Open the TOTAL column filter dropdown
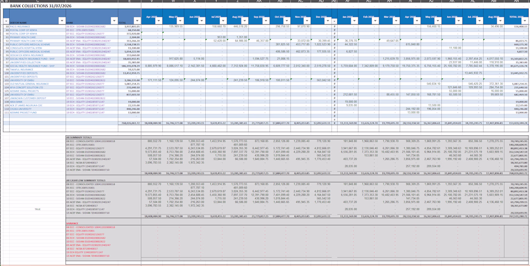This screenshot has width=530, height=266. coord(137,21)
